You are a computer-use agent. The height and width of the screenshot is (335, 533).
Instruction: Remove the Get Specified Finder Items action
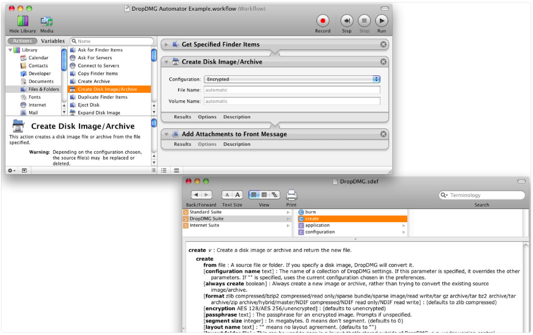(383, 44)
